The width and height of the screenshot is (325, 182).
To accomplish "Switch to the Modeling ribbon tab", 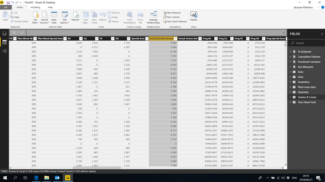I will click(35, 7).
